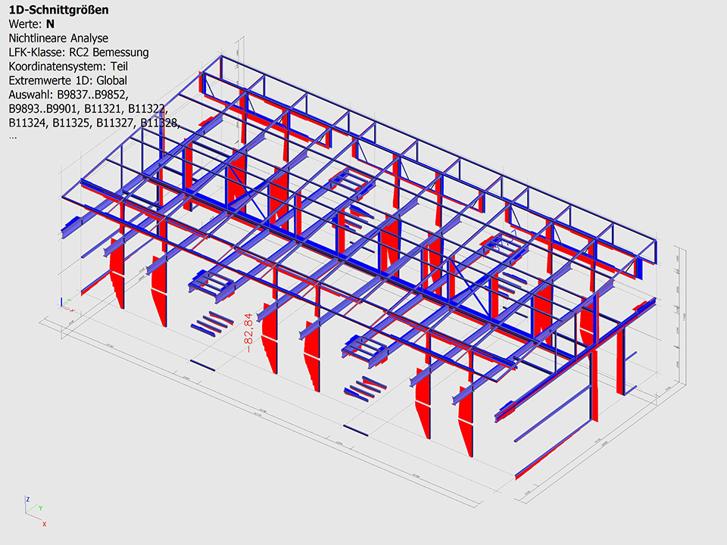
Task: Select member ID B11325 in the list
Action: 72,123
